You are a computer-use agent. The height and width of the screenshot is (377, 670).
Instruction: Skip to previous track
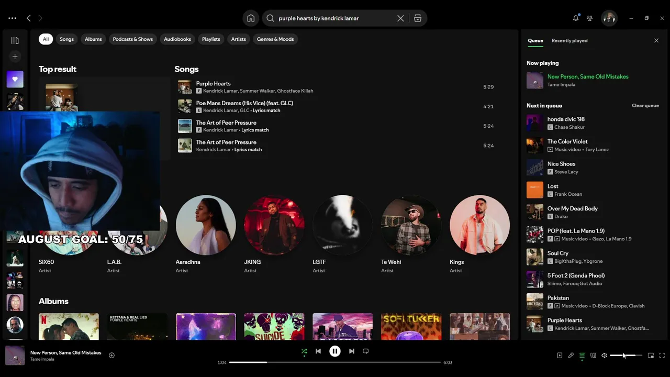click(x=318, y=351)
